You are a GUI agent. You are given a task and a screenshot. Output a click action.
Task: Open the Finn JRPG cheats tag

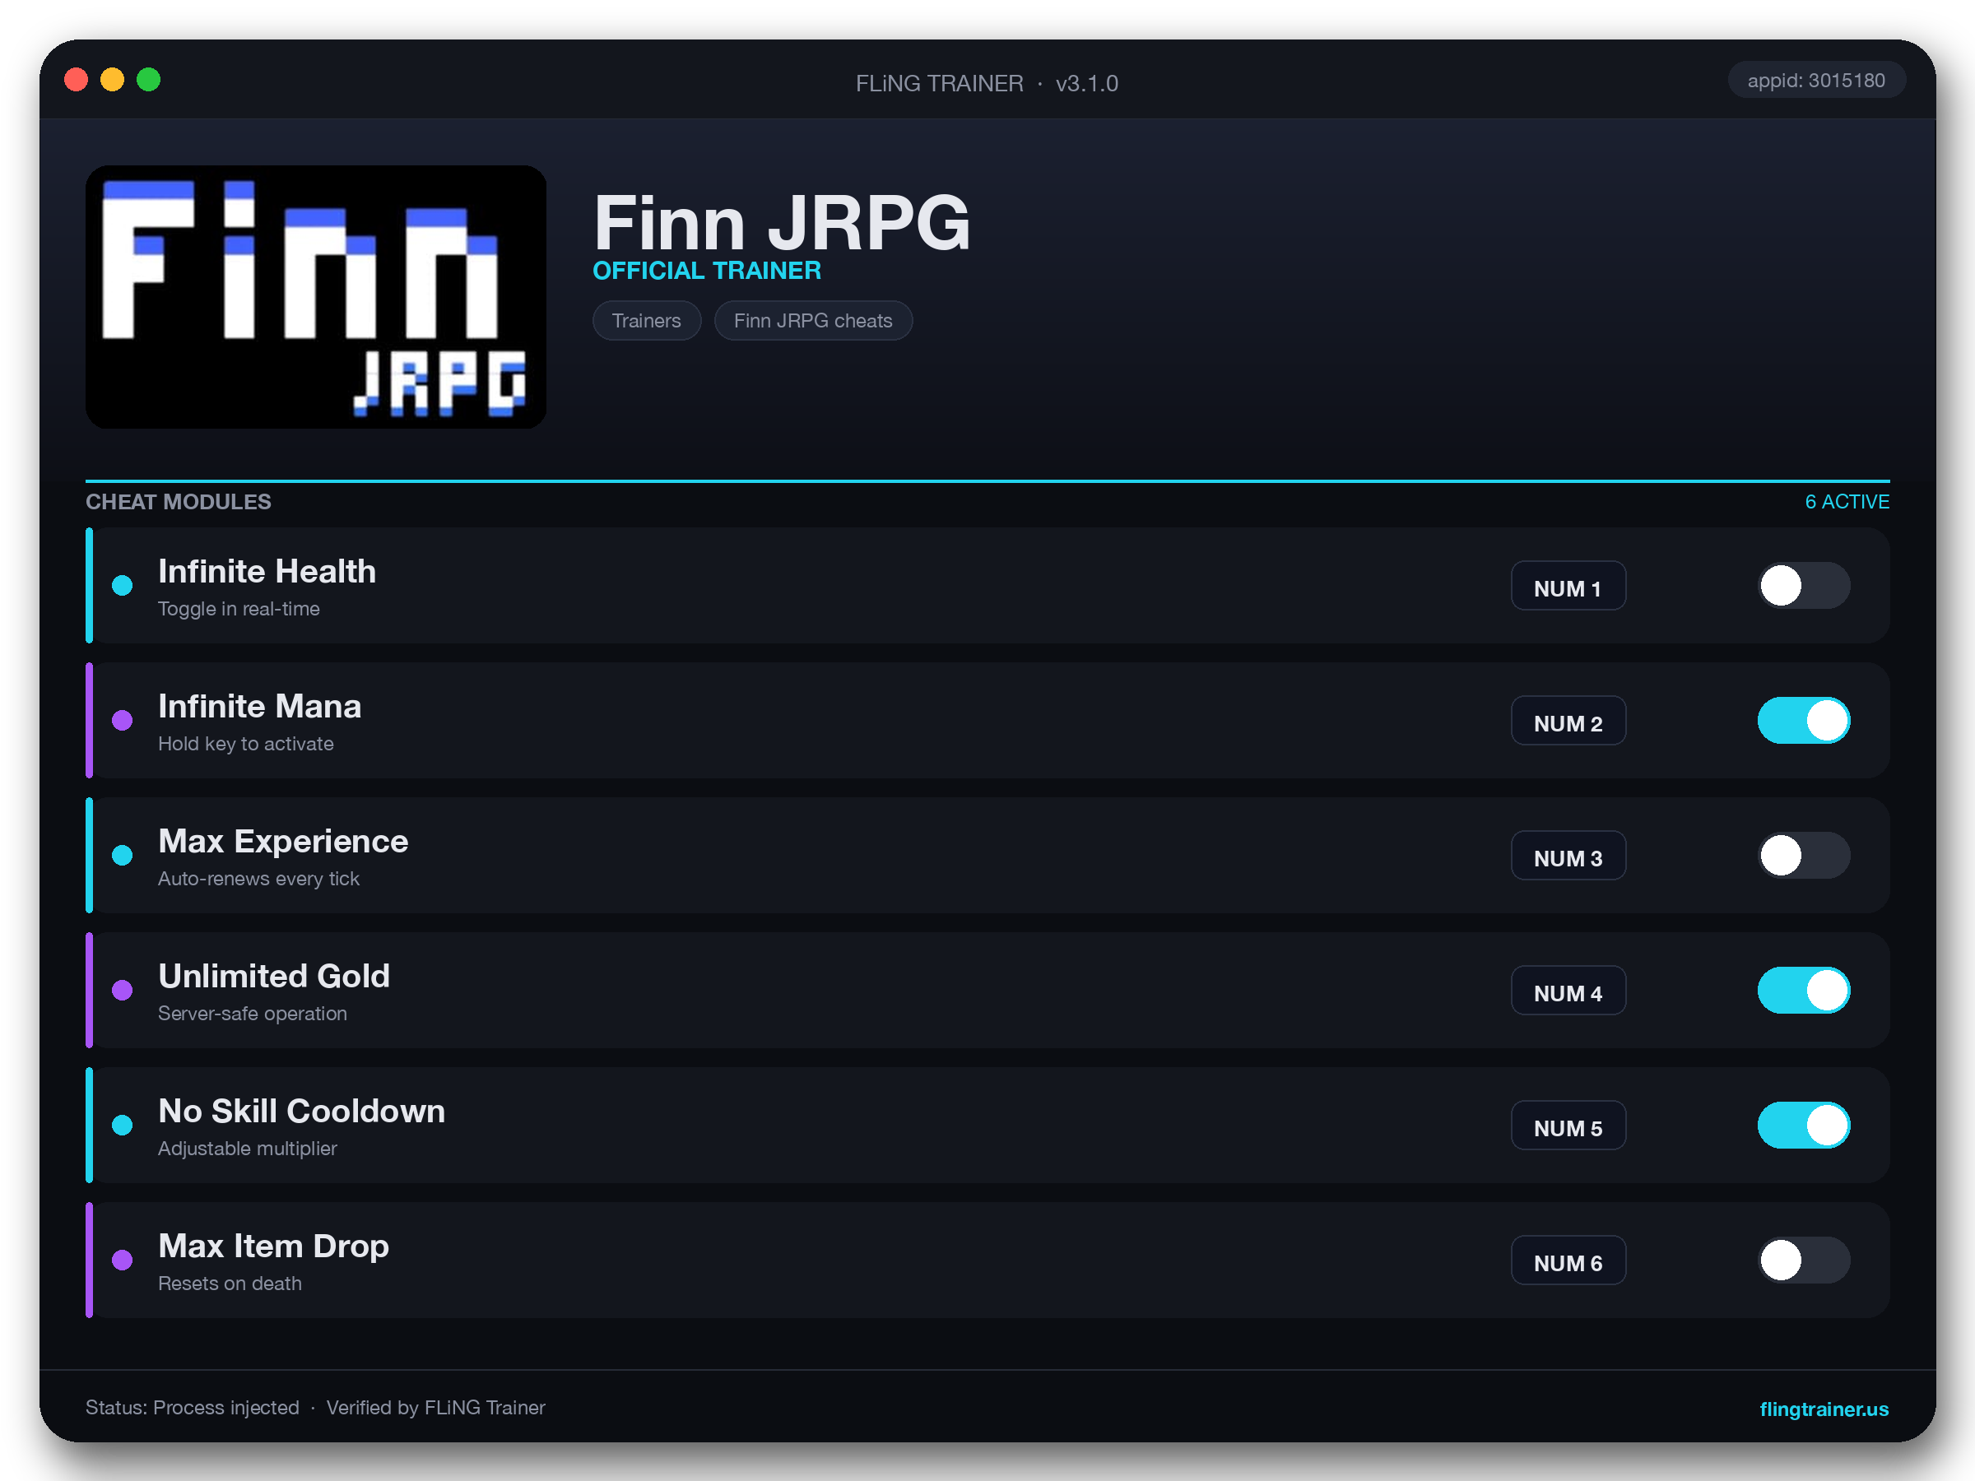(812, 321)
